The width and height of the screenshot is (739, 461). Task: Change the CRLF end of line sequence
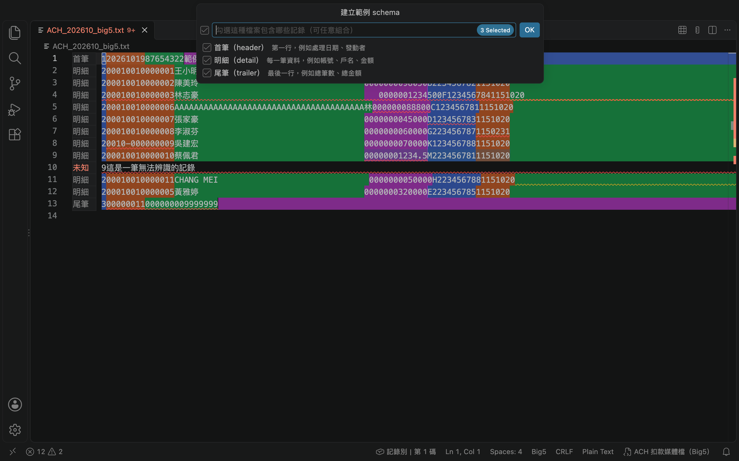click(564, 451)
